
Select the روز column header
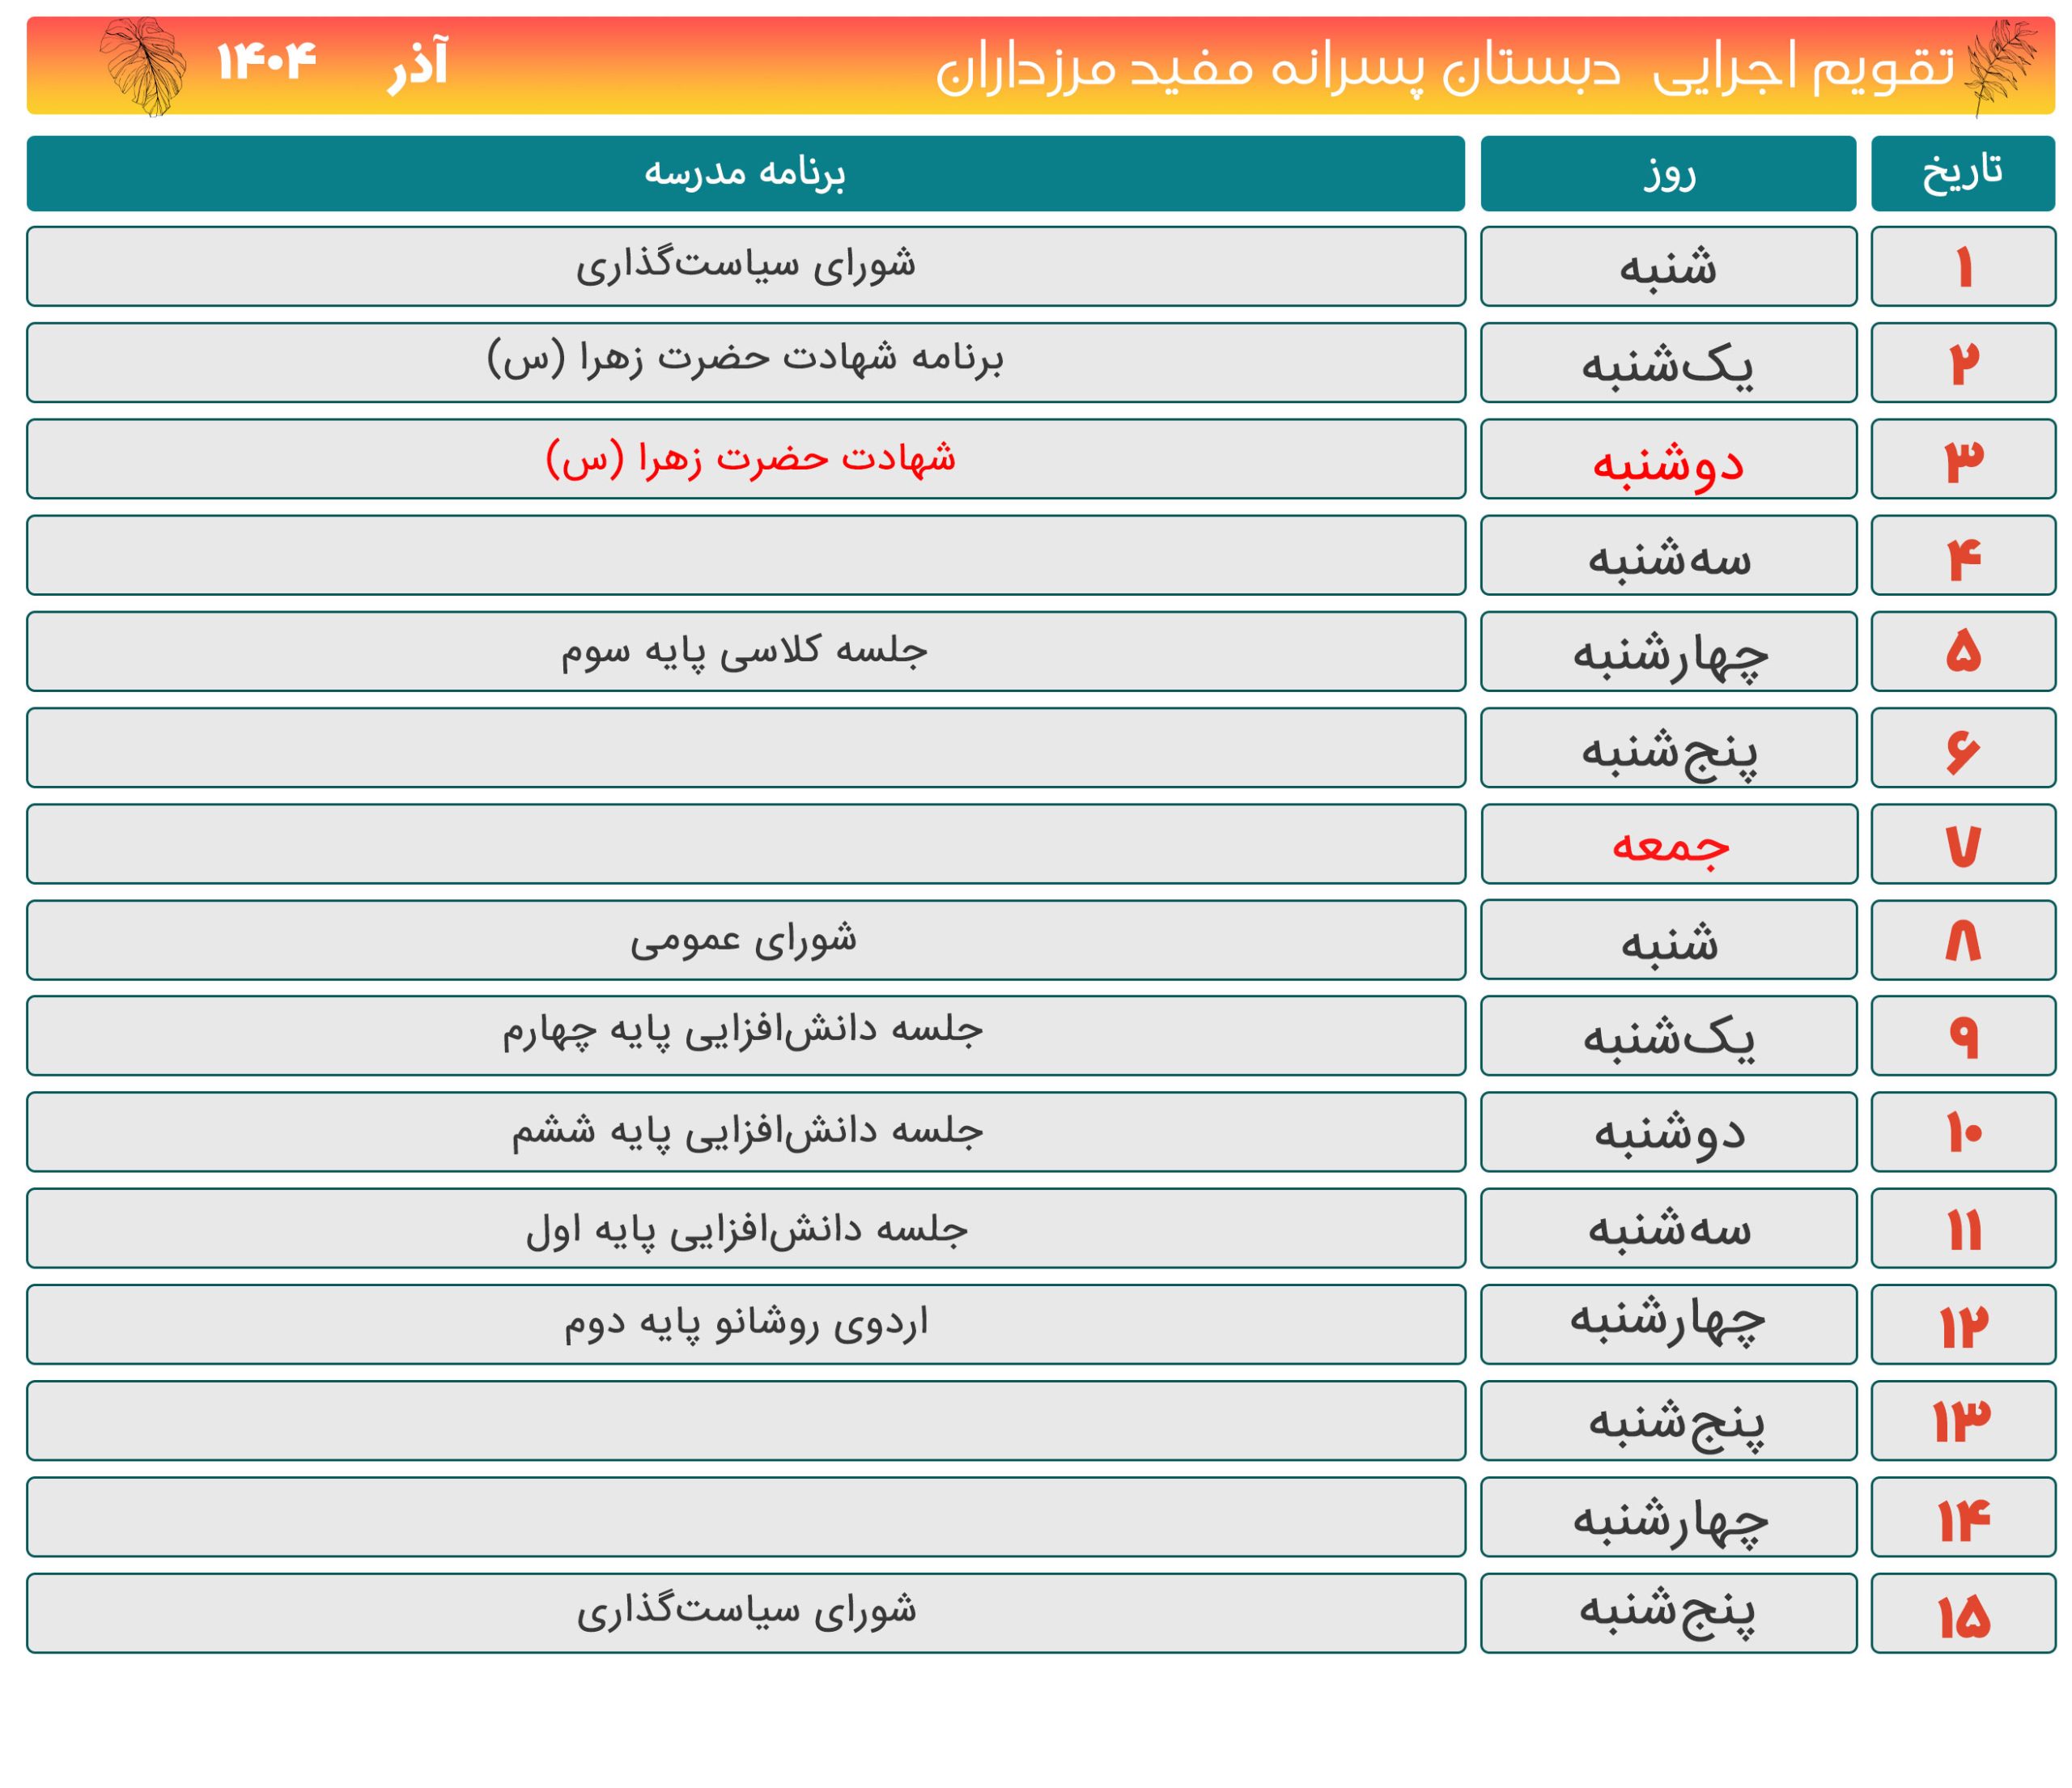[1668, 173]
